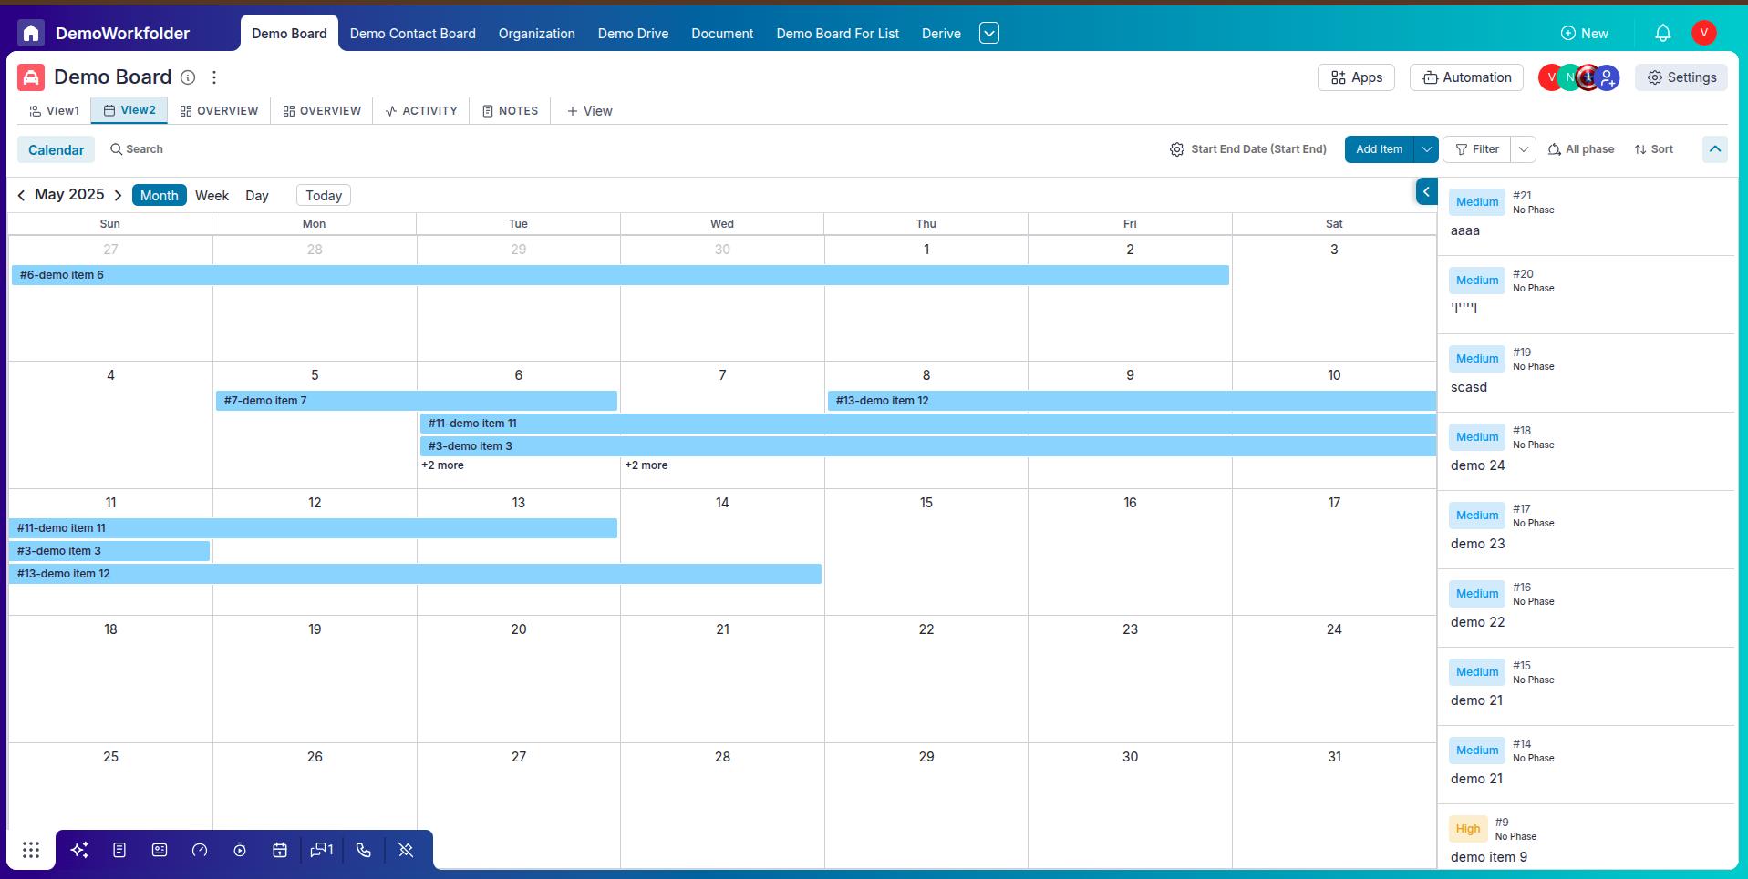
Task: Open the apps grid launcher
Action: click(x=31, y=850)
